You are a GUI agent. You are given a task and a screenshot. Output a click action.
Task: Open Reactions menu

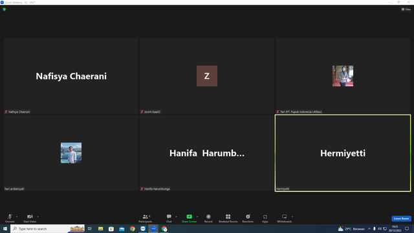248,218
